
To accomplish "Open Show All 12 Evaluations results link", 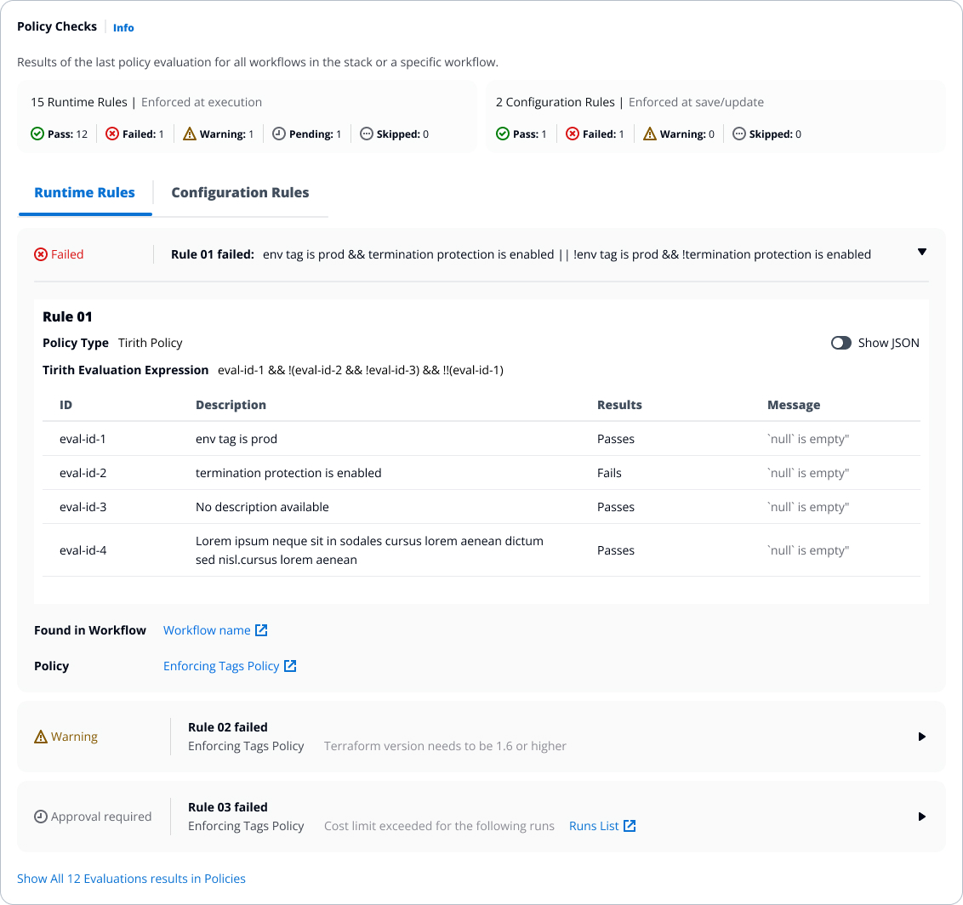I will tap(131, 879).
